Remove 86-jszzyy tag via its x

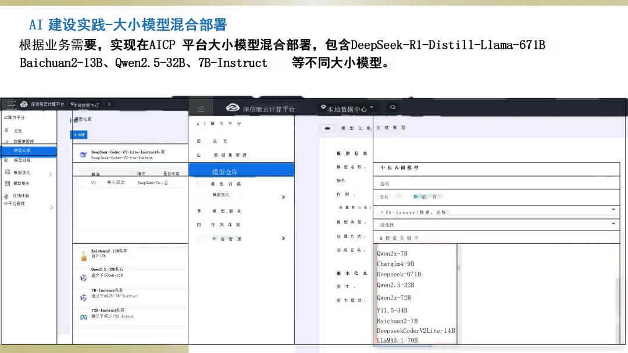(x=381, y=212)
